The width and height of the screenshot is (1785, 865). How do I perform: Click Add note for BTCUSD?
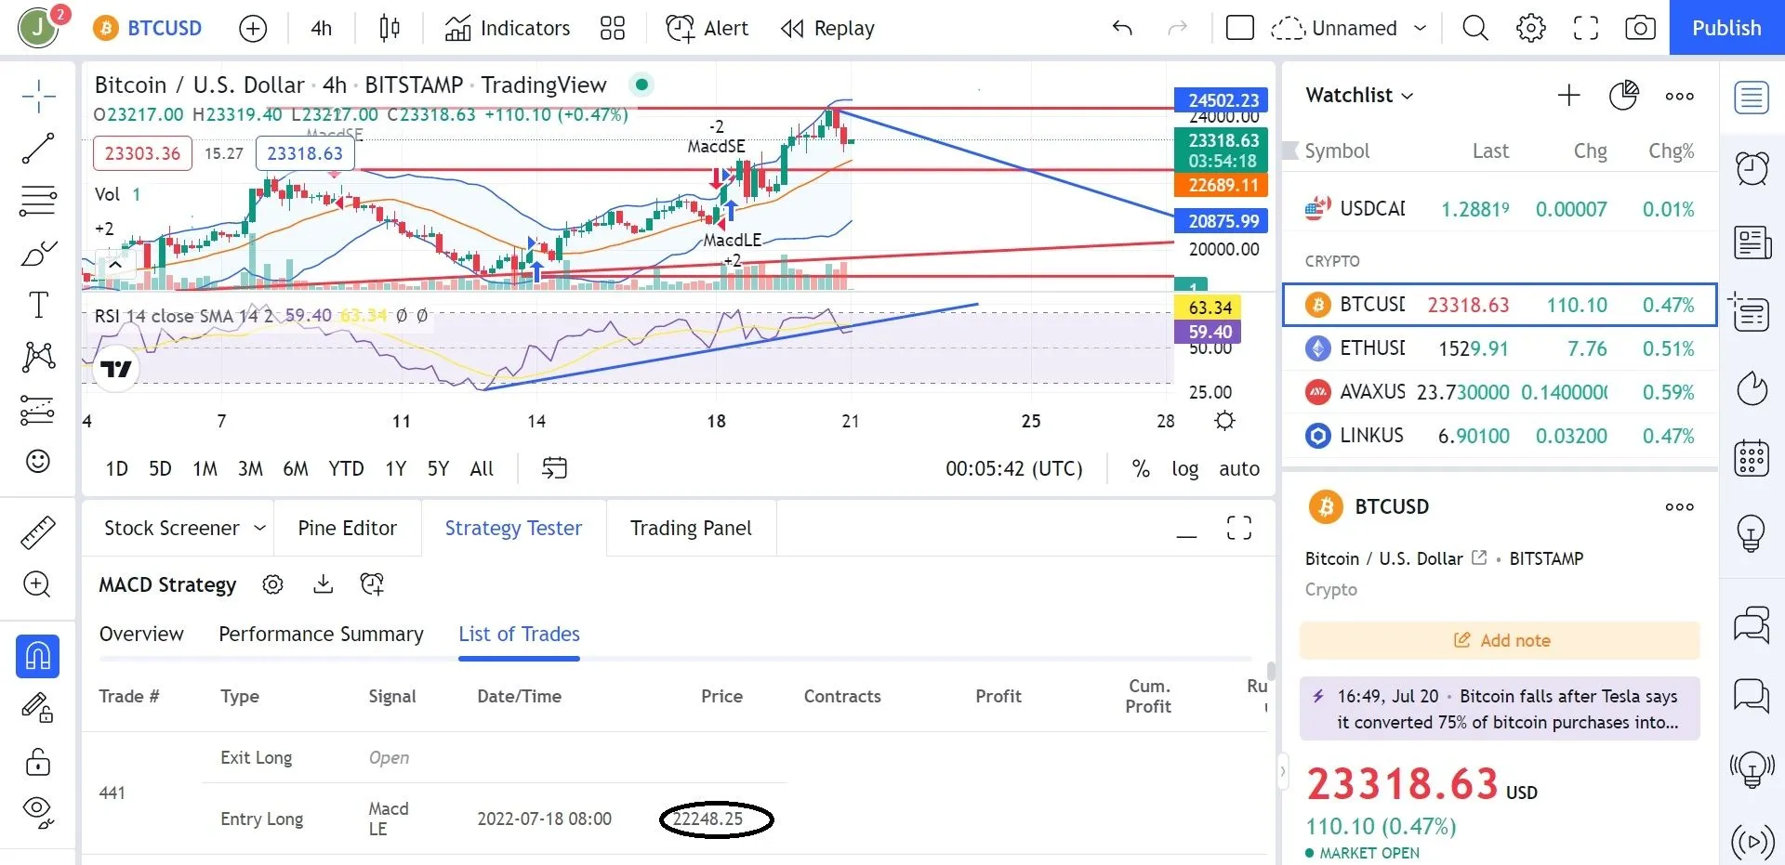tap(1500, 640)
